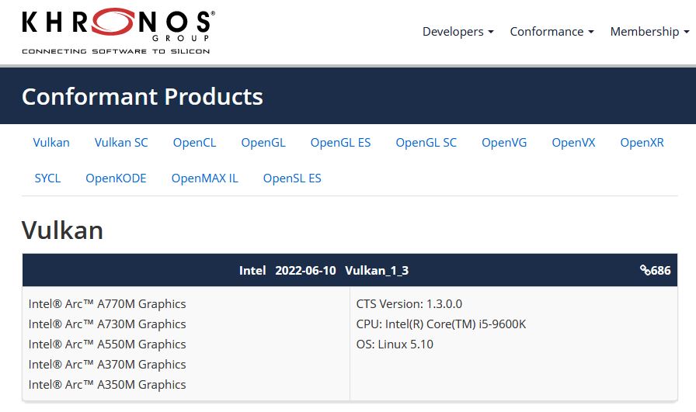Click the Khronos Group logo
Image resolution: width=696 pixels, height=412 pixels.
[x=119, y=31]
